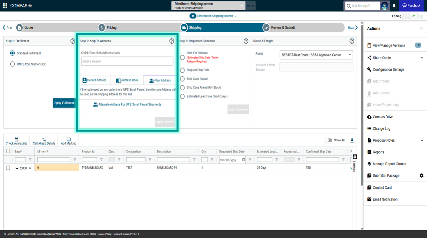The height and width of the screenshot is (238, 427).
Task: Open help for Route & Freight
Action: point(352,41)
